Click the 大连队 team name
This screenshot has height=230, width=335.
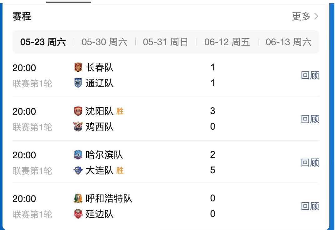coord(100,170)
